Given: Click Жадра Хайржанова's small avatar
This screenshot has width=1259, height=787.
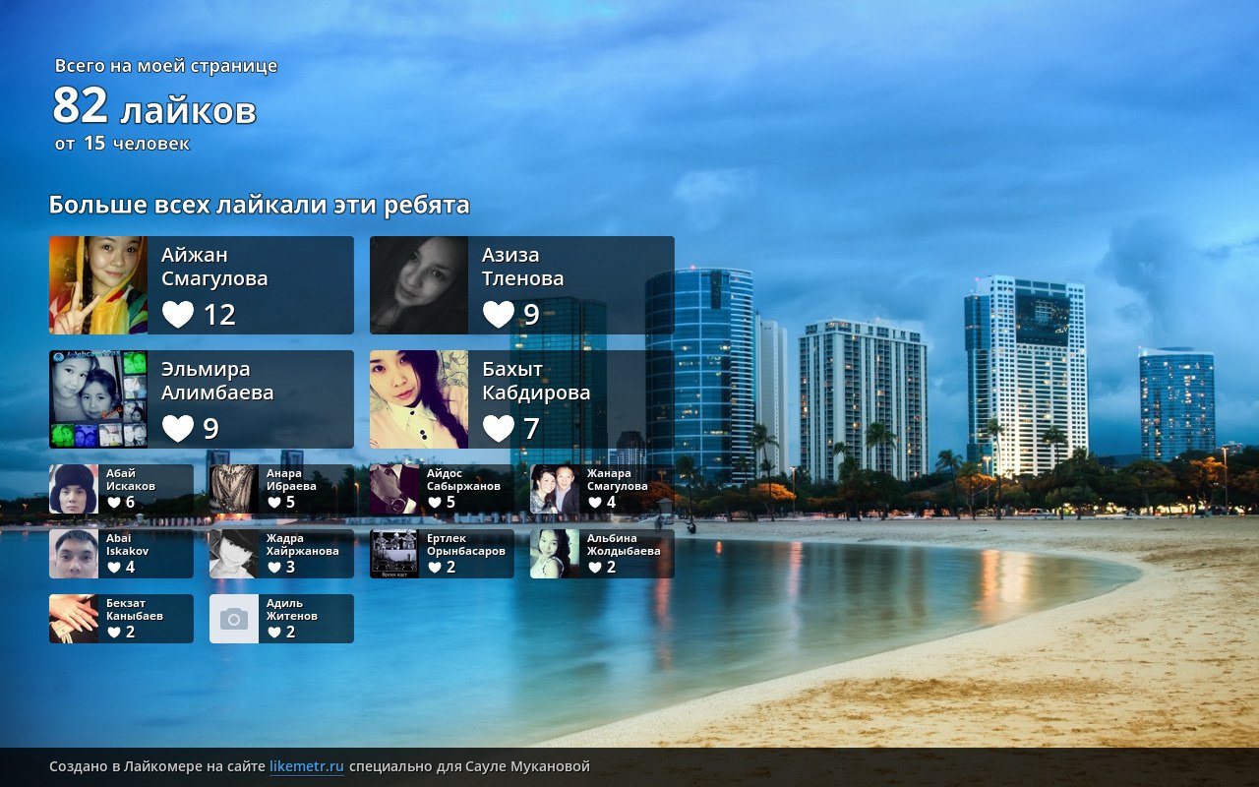Looking at the screenshot, I should 234,554.
